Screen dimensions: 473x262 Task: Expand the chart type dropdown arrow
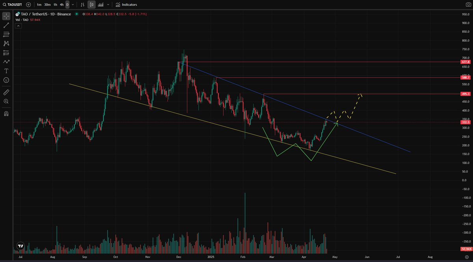point(108,5)
